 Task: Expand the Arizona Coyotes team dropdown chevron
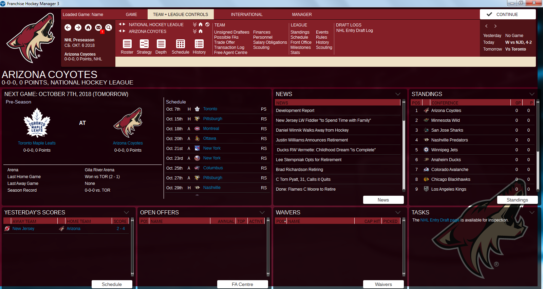(x=195, y=31)
